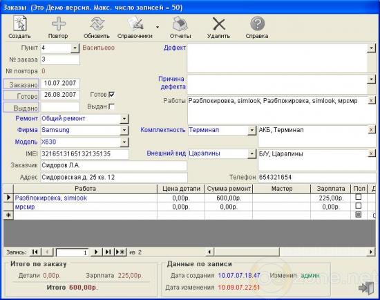Open help with the Справка question icon

coord(257,24)
